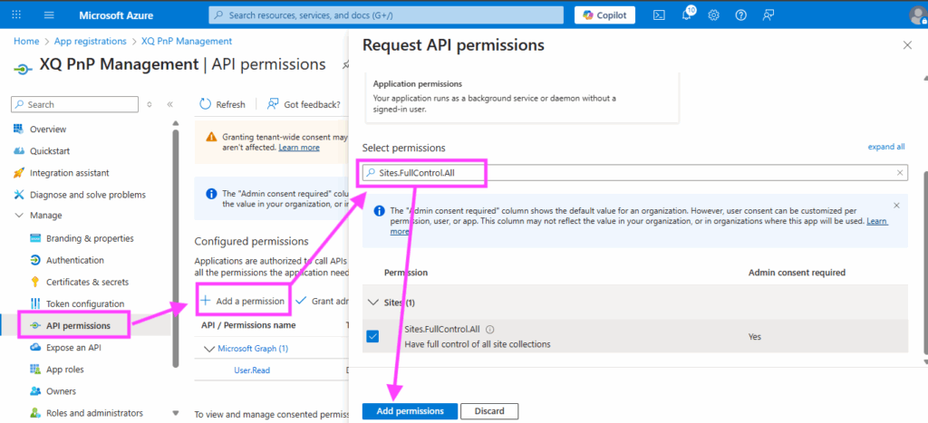928x423 pixels.
Task: Open the Azure portal hamburger menu
Action: point(49,15)
